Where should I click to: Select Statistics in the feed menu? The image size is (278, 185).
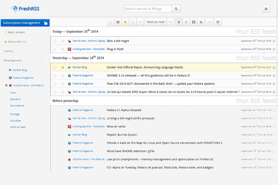pyautogui.click(x=15, y=99)
